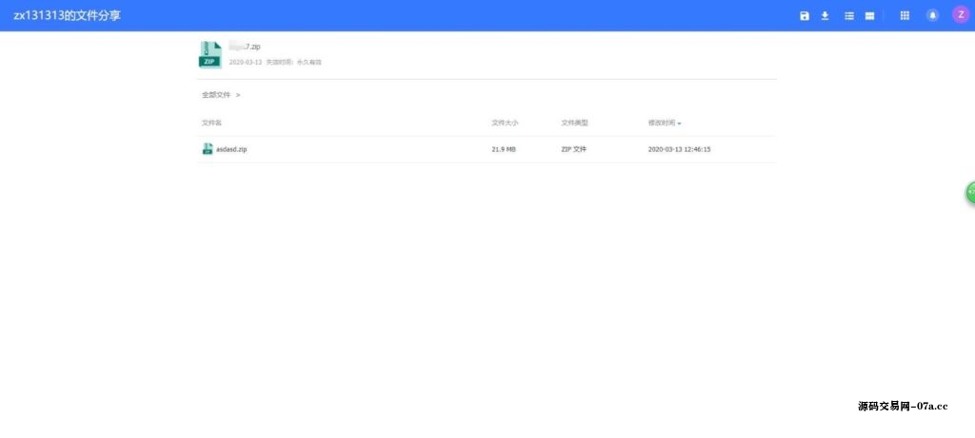Image resolution: width=975 pixels, height=438 pixels.
Task: Open the notifications bell
Action: (932, 15)
